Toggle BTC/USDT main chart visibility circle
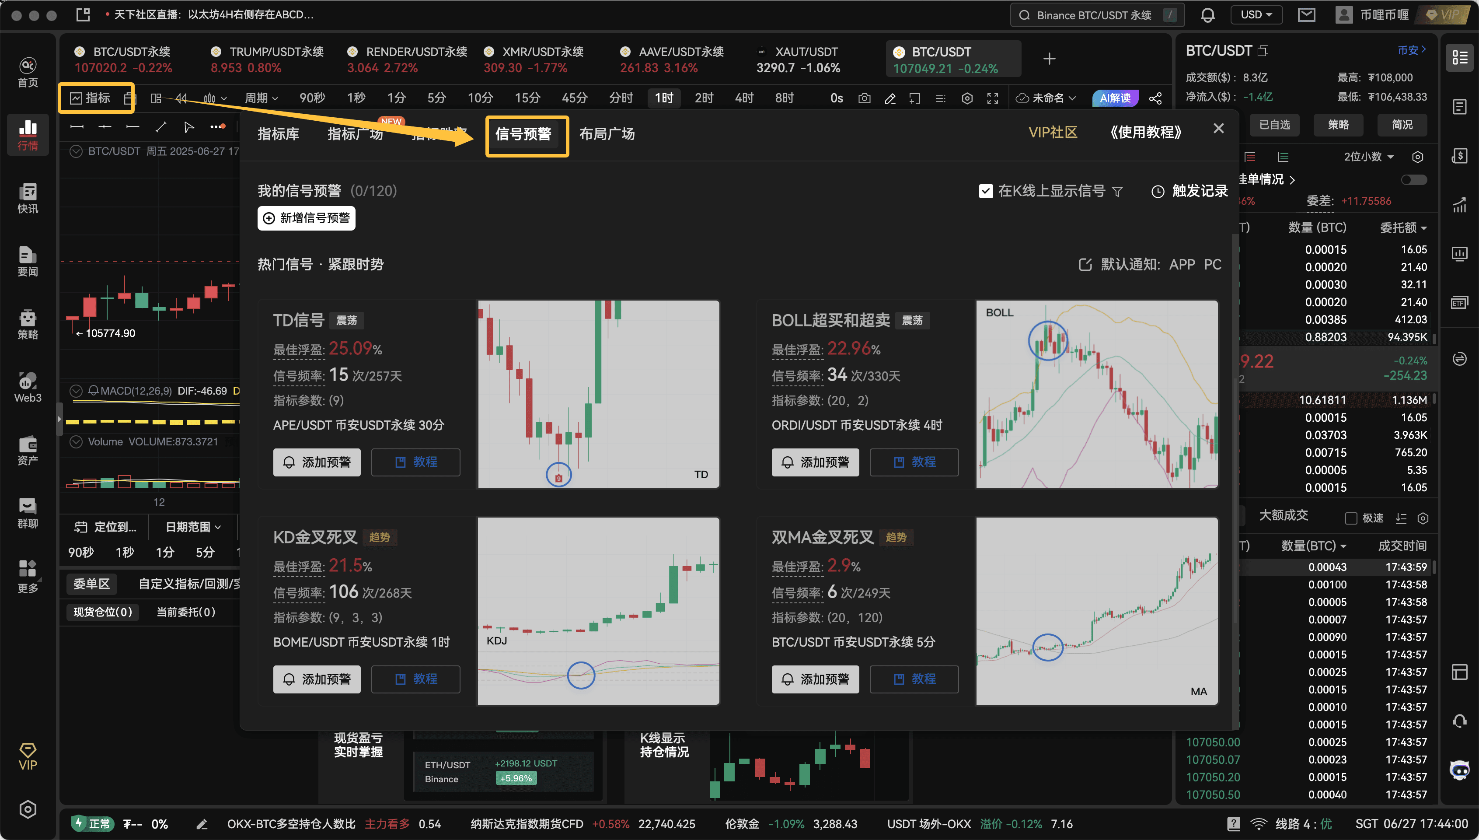 tap(76, 151)
